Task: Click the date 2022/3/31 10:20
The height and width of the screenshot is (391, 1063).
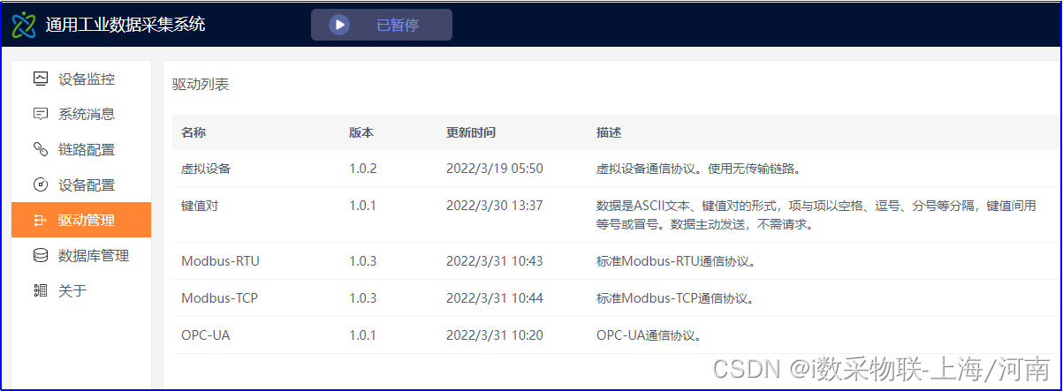Action: tap(495, 335)
